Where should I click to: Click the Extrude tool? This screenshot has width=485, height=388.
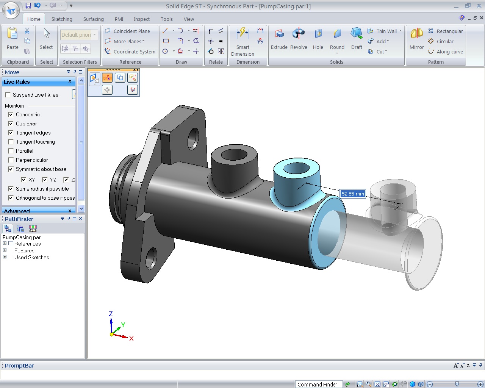(279, 38)
